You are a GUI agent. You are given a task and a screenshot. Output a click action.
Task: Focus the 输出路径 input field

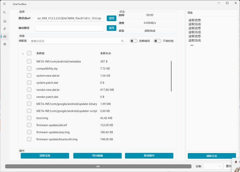pos(69,28)
